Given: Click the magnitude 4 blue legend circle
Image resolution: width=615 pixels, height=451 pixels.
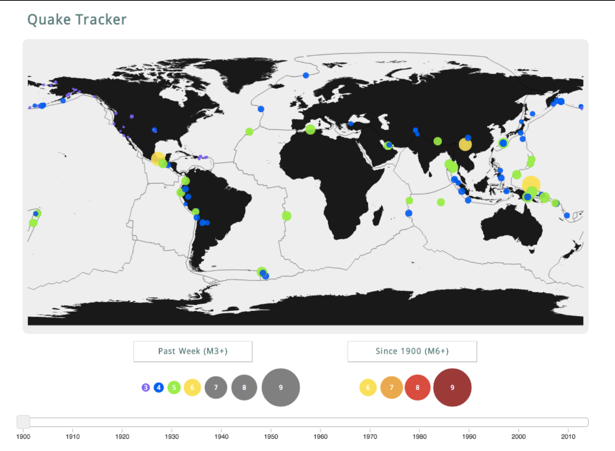Looking at the screenshot, I should 159,387.
